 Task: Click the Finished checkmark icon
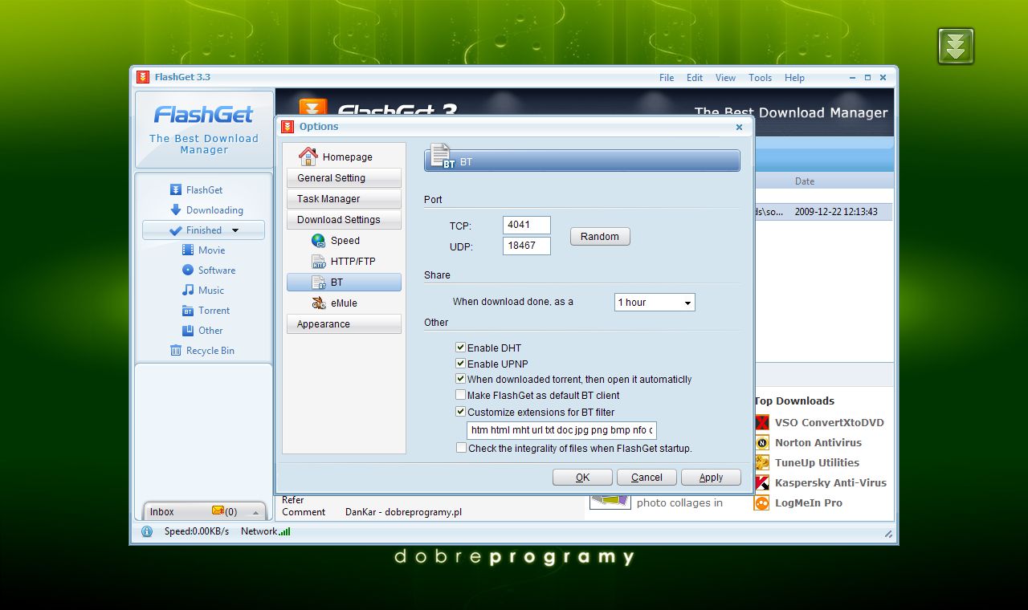[x=176, y=230]
